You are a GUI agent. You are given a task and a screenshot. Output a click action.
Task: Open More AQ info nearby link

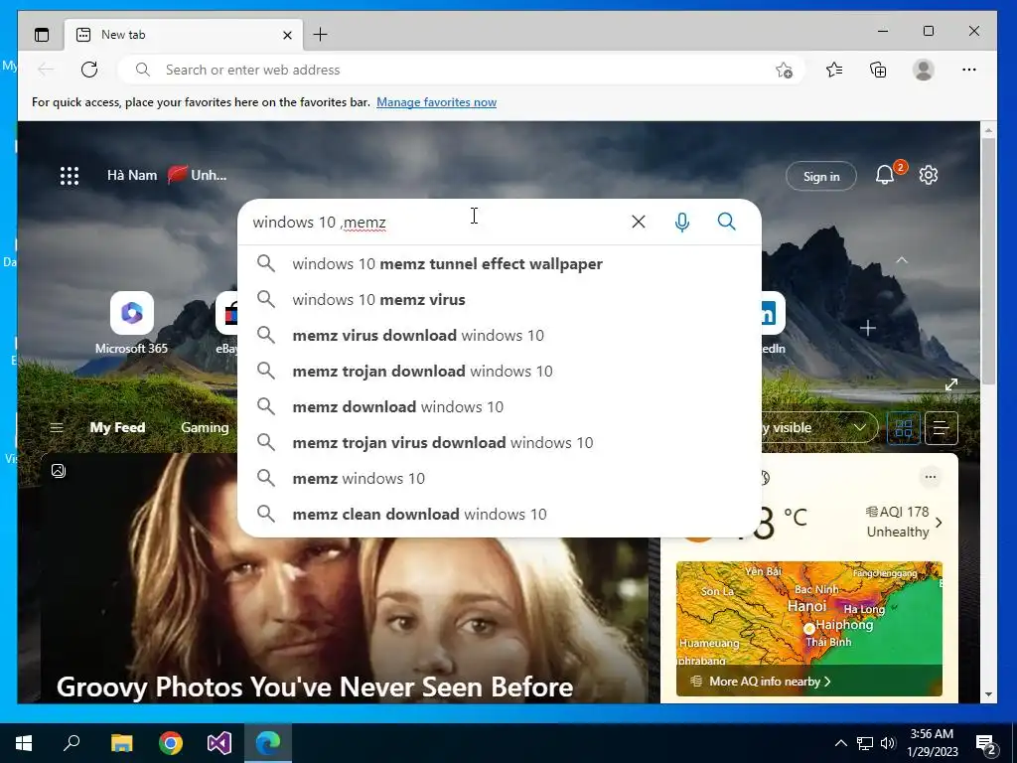click(770, 682)
